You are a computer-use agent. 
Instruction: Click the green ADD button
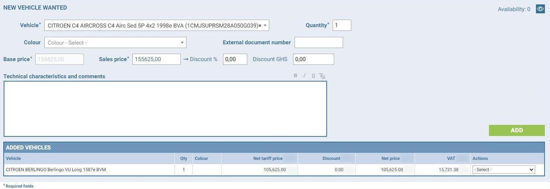coord(517,130)
